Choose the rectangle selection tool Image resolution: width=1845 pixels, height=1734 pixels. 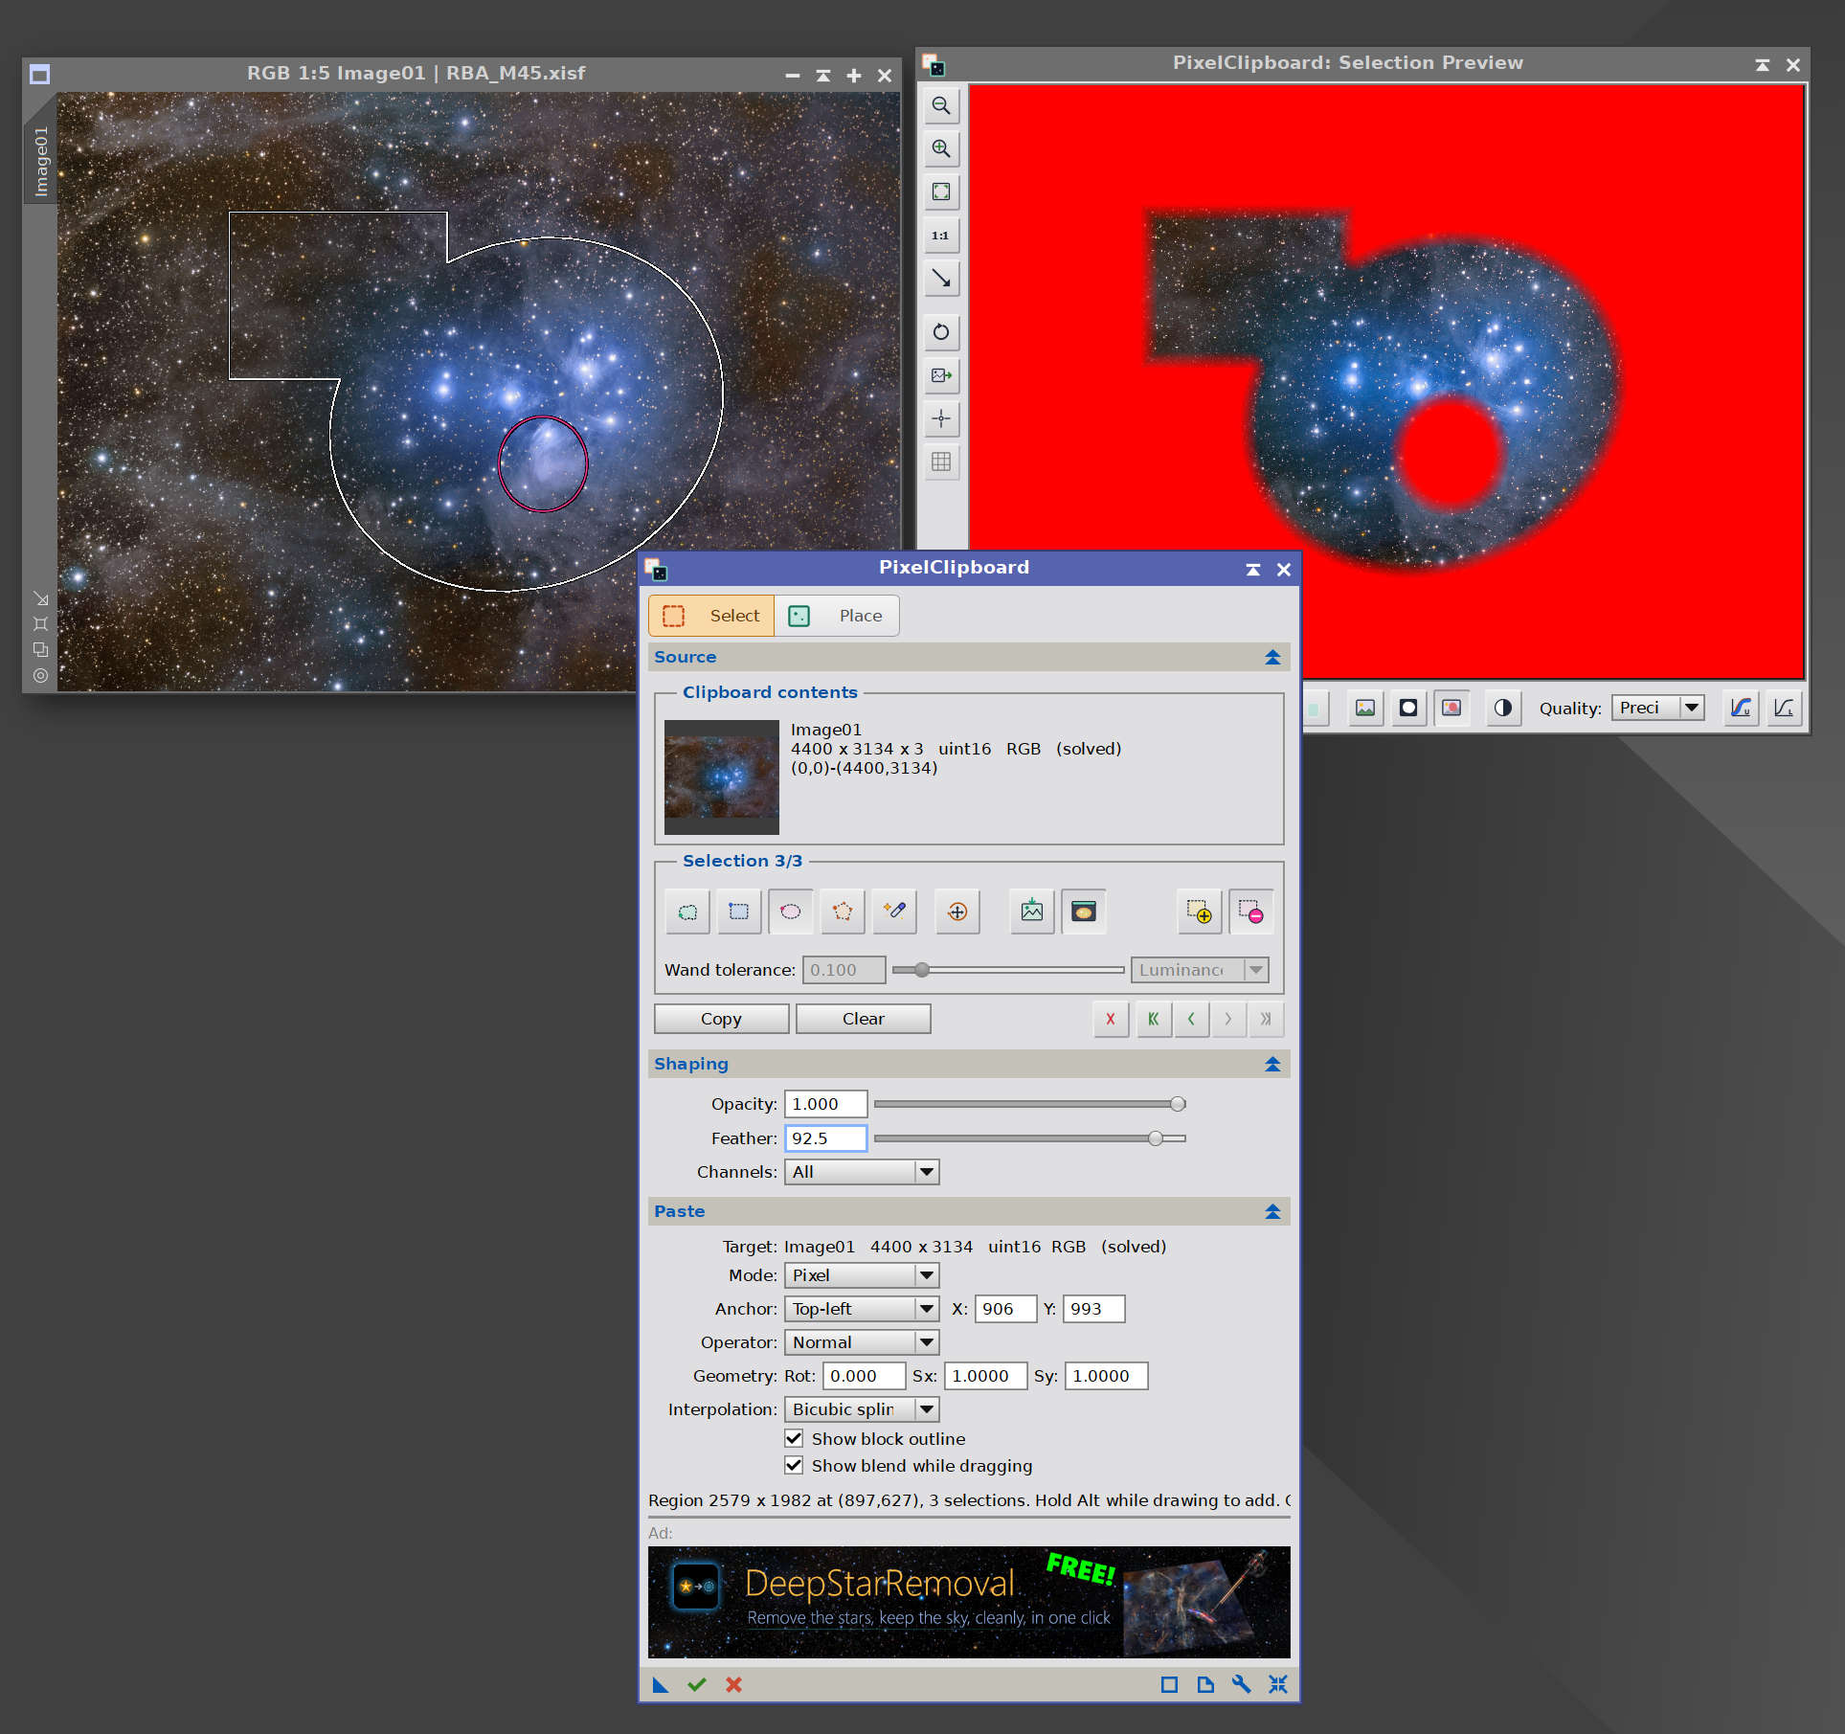(738, 911)
